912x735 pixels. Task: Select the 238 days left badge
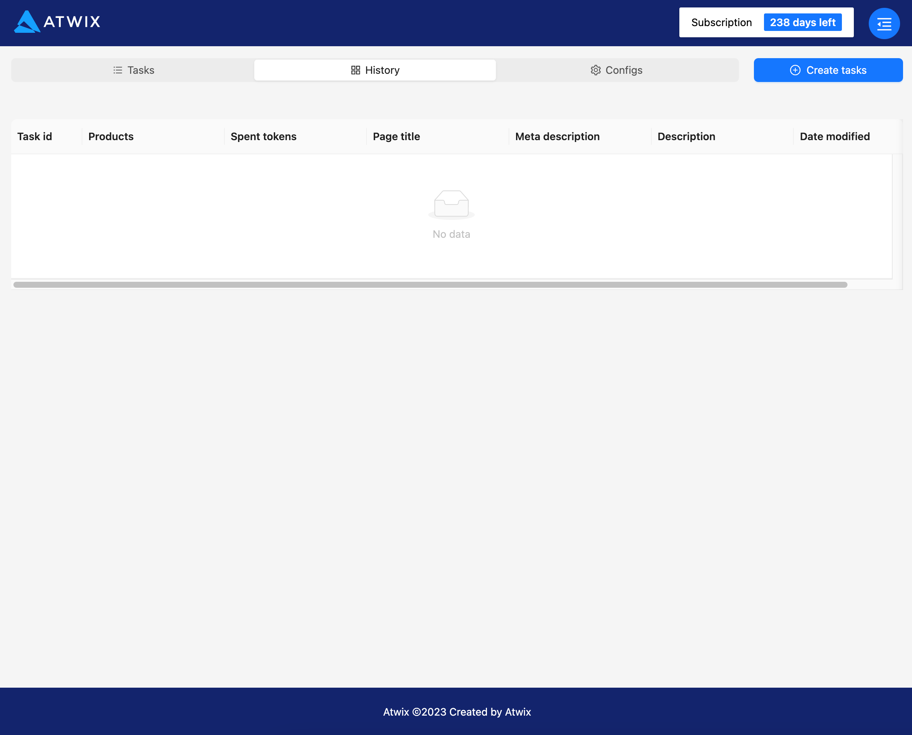click(x=803, y=22)
